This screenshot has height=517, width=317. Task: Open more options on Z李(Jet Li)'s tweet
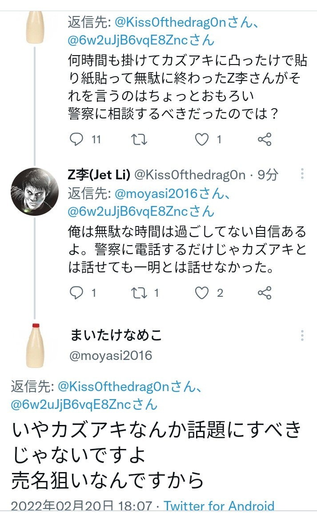click(x=302, y=174)
